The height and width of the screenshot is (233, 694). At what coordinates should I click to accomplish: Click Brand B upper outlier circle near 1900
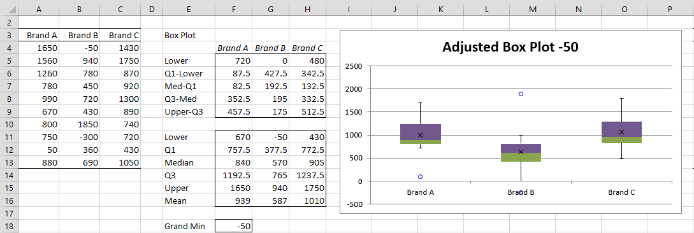coord(521,94)
